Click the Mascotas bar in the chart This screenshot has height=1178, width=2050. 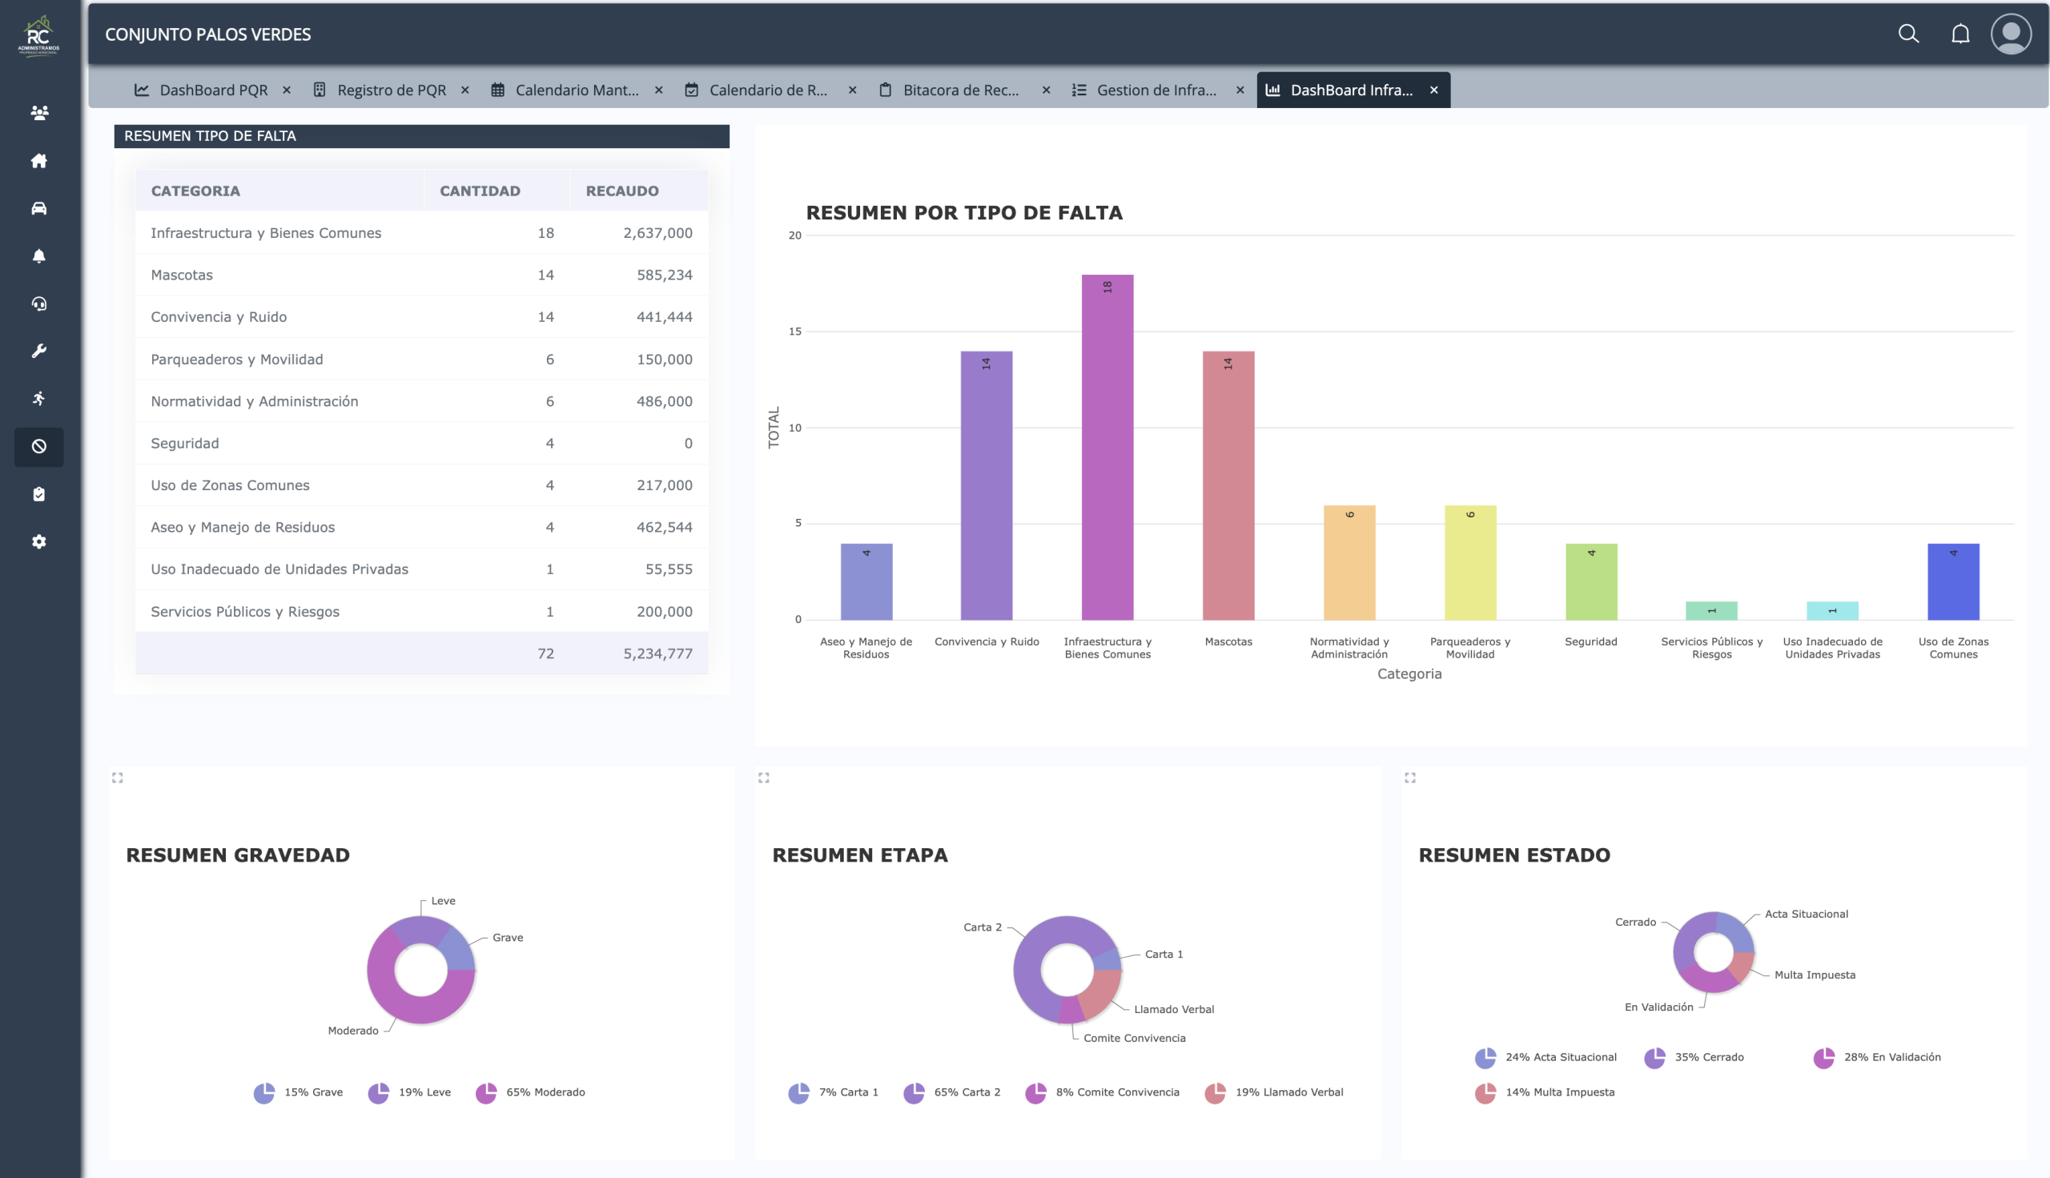click(x=1228, y=485)
